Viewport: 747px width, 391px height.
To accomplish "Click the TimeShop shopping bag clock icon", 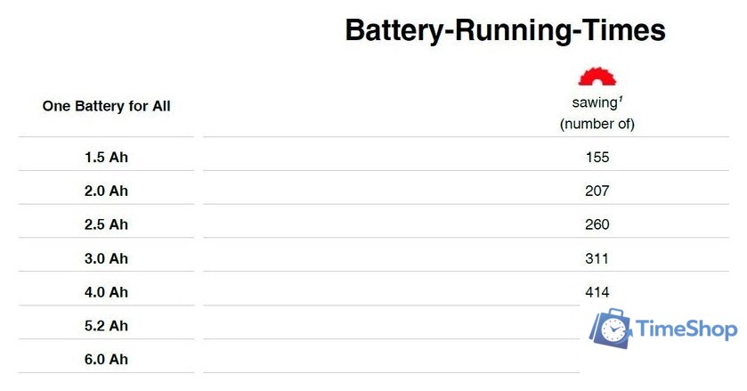I will coord(610,328).
